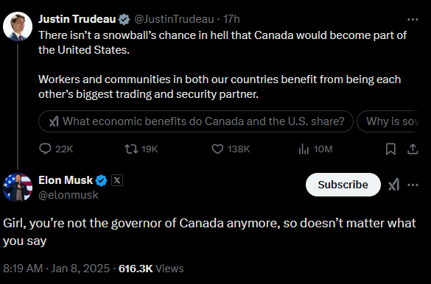Share Trudeau's tweet with upload icon
Image resolution: width=431 pixels, height=284 pixels.
(413, 149)
